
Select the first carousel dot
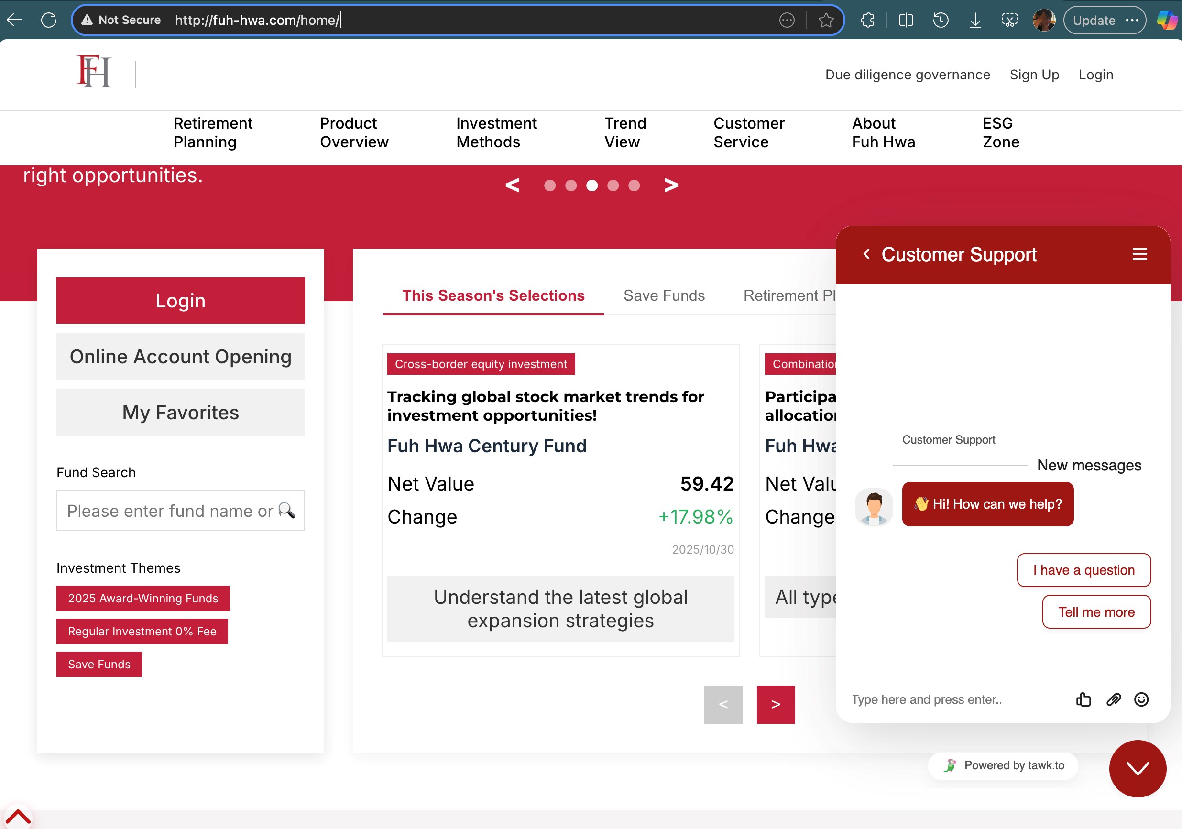click(550, 185)
